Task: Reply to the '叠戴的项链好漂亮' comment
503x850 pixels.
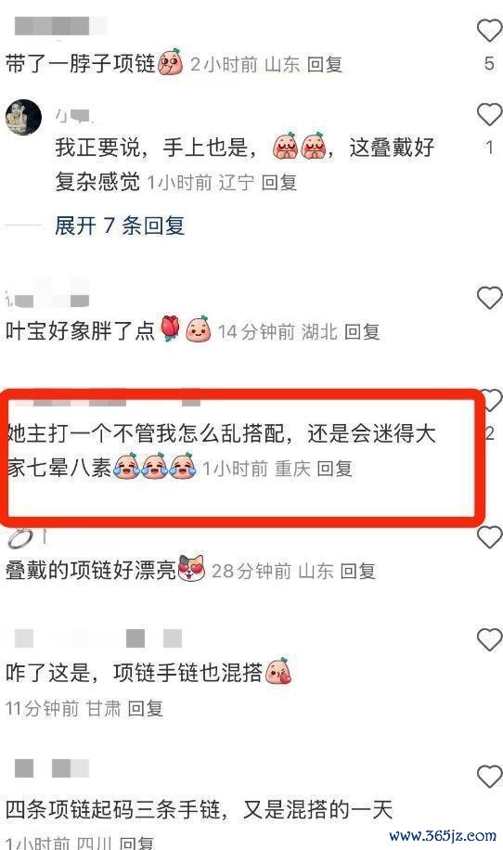Action: click(x=357, y=571)
